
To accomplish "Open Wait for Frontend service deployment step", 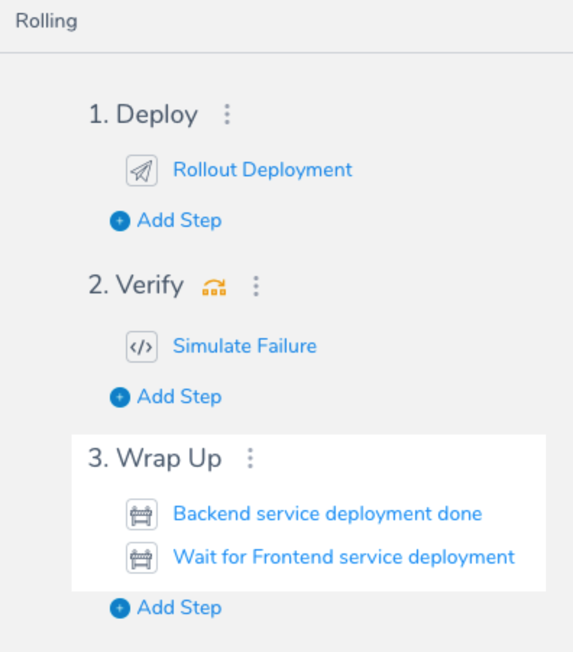I will click(344, 557).
